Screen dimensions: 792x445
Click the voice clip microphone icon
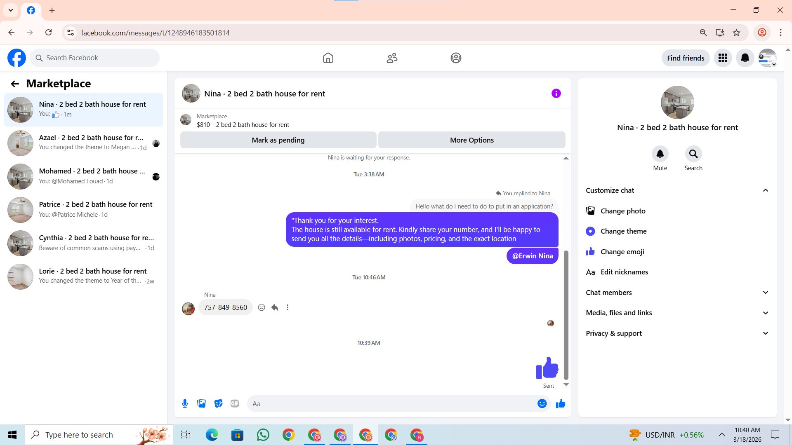[x=185, y=404]
